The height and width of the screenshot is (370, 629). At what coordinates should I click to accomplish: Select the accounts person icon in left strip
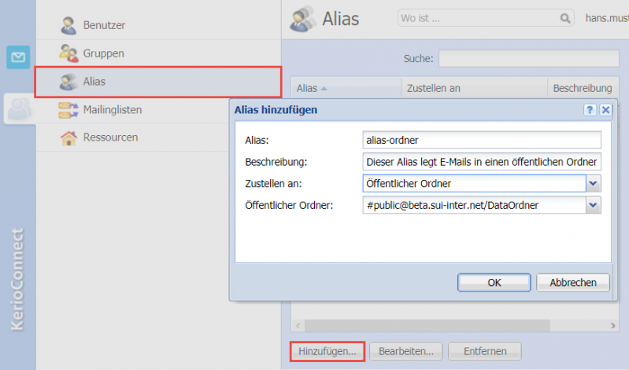[x=18, y=110]
